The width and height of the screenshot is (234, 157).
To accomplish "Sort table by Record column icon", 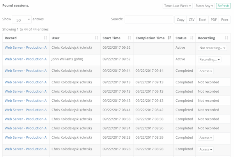I will pyautogui.click(x=46, y=38).
